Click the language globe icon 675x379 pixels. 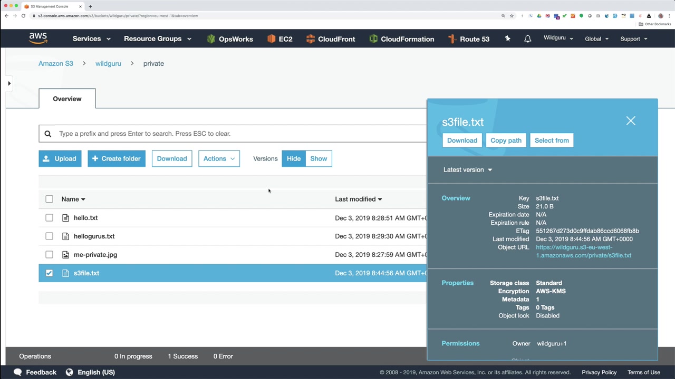click(69, 372)
